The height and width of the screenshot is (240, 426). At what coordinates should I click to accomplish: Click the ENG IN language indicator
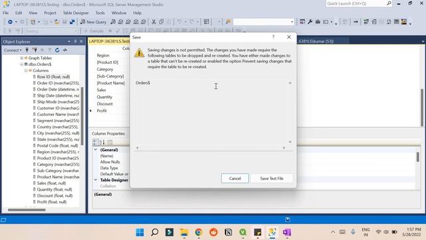pyautogui.click(x=365, y=232)
